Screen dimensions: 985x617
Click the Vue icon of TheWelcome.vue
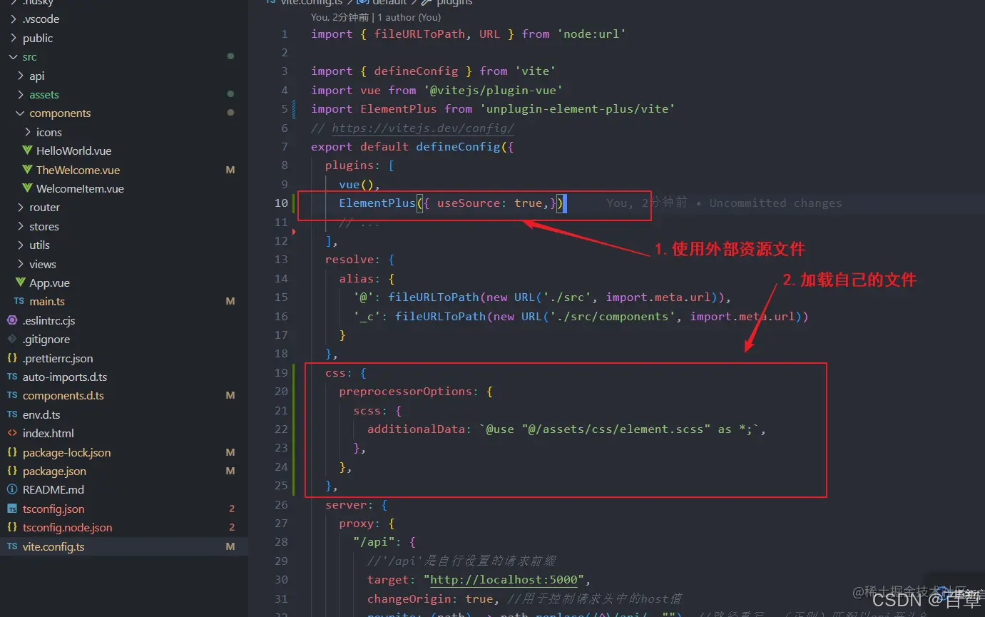coord(28,170)
